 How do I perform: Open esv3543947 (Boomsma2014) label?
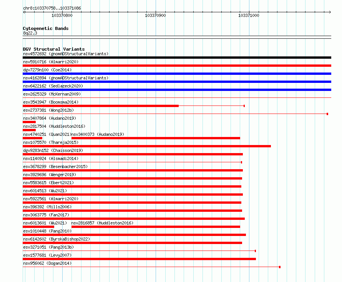click(x=51, y=102)
